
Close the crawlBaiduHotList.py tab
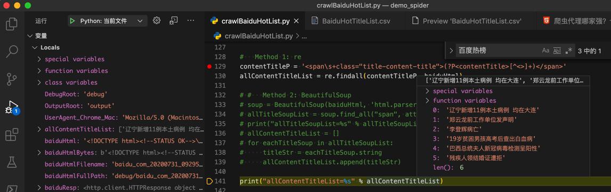297,21
